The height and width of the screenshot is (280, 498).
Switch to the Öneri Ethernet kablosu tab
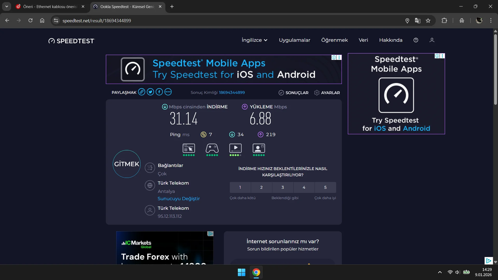tap(50, 7)
